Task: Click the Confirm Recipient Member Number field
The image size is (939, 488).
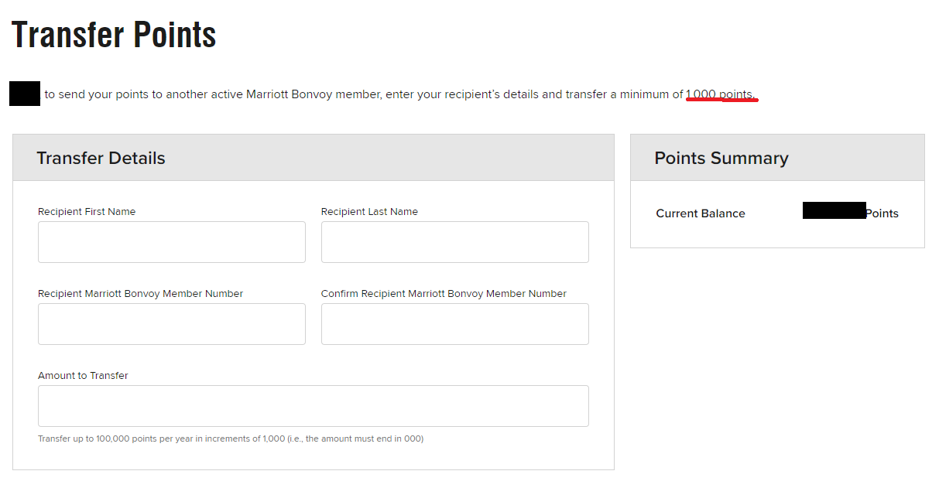Action: pyautogui.click(x=455, y=324)
